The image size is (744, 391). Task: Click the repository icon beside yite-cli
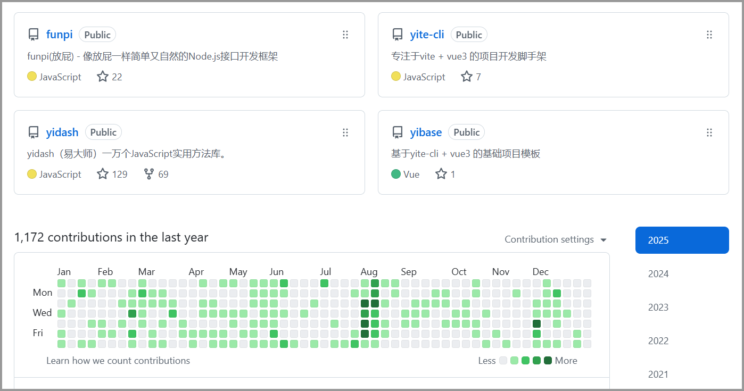[x=398, y=35]
